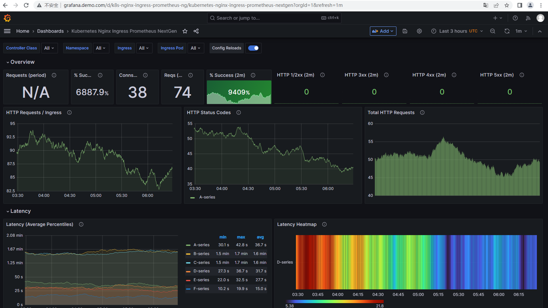The width and height of the screenshot is (548, 308).
Task: Open the user profile avatar
Action: [540, 18]
